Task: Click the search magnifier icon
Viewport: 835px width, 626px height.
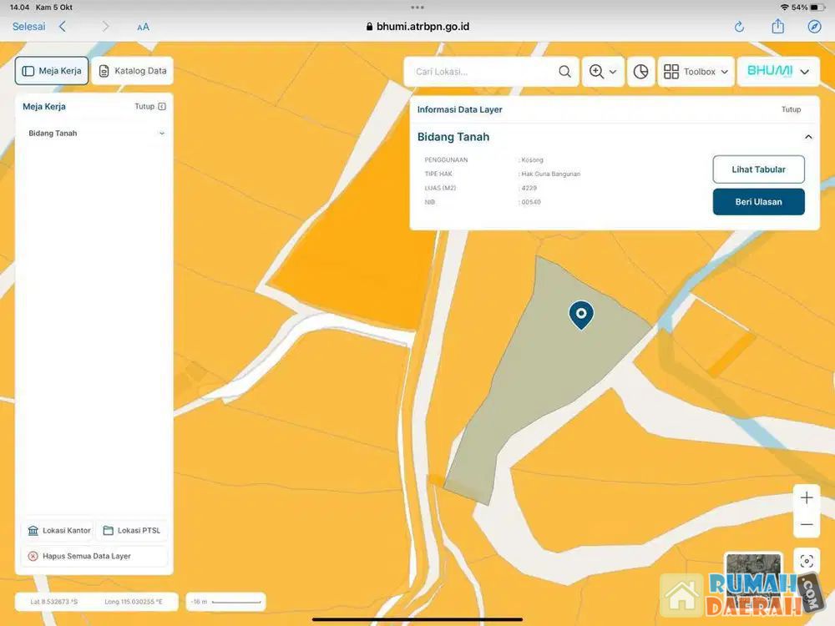Action: (565, 72)
